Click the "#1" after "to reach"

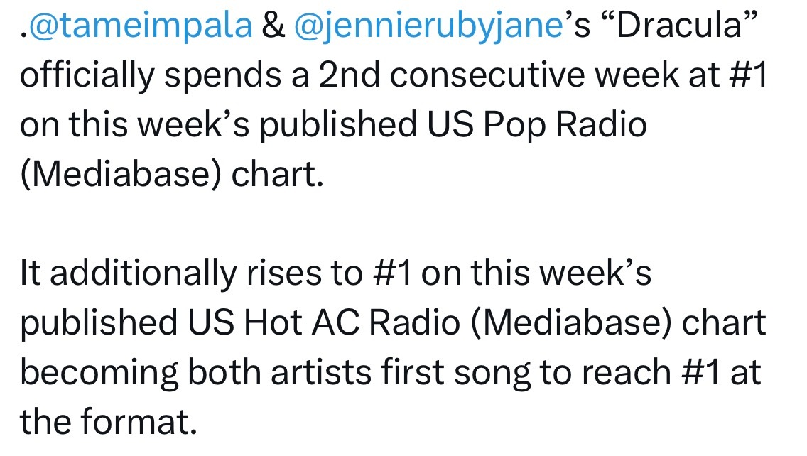point(700,373)
